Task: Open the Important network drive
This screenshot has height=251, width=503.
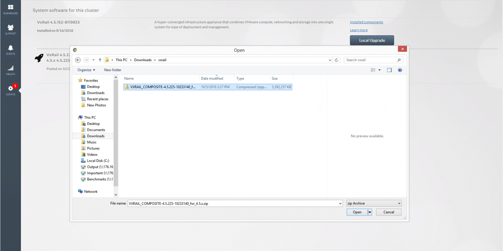Action: 97,173
